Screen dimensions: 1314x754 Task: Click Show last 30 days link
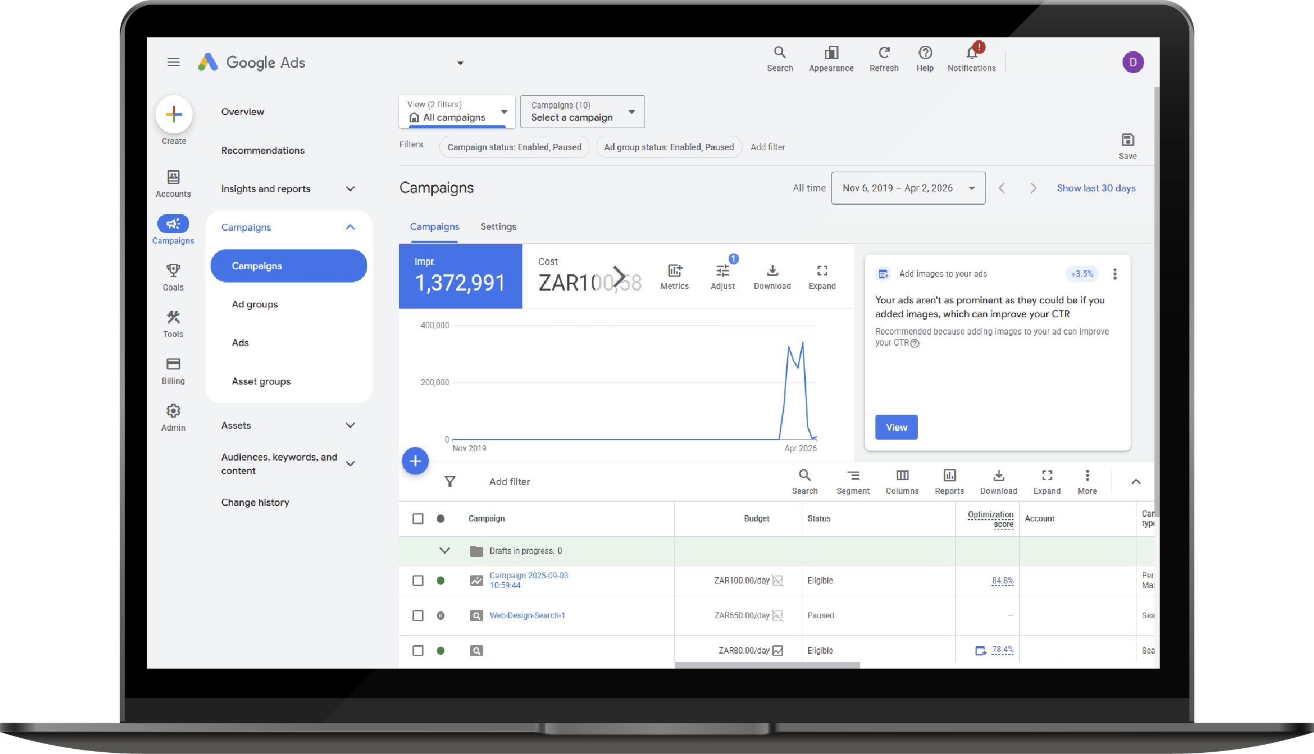1096,188
